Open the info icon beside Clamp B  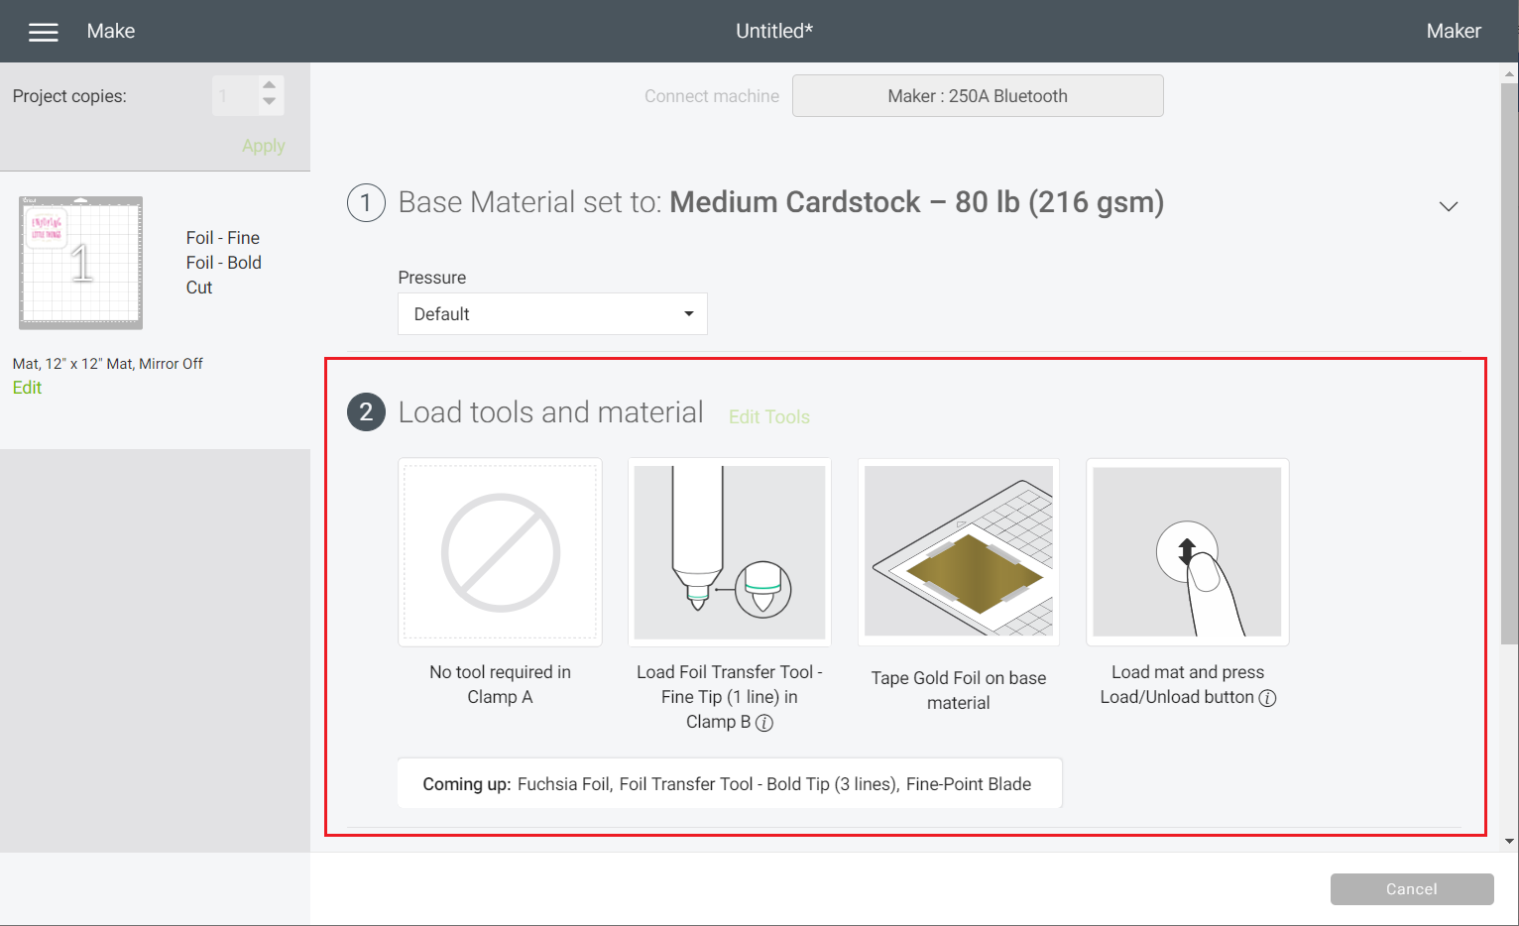763,723
